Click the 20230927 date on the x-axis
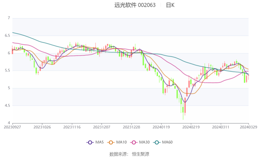The height and width of the screenshot is (157, 259). 13,126
